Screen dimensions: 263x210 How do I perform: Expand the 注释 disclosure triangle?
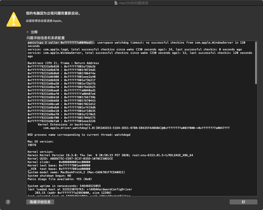click(28, 32)
